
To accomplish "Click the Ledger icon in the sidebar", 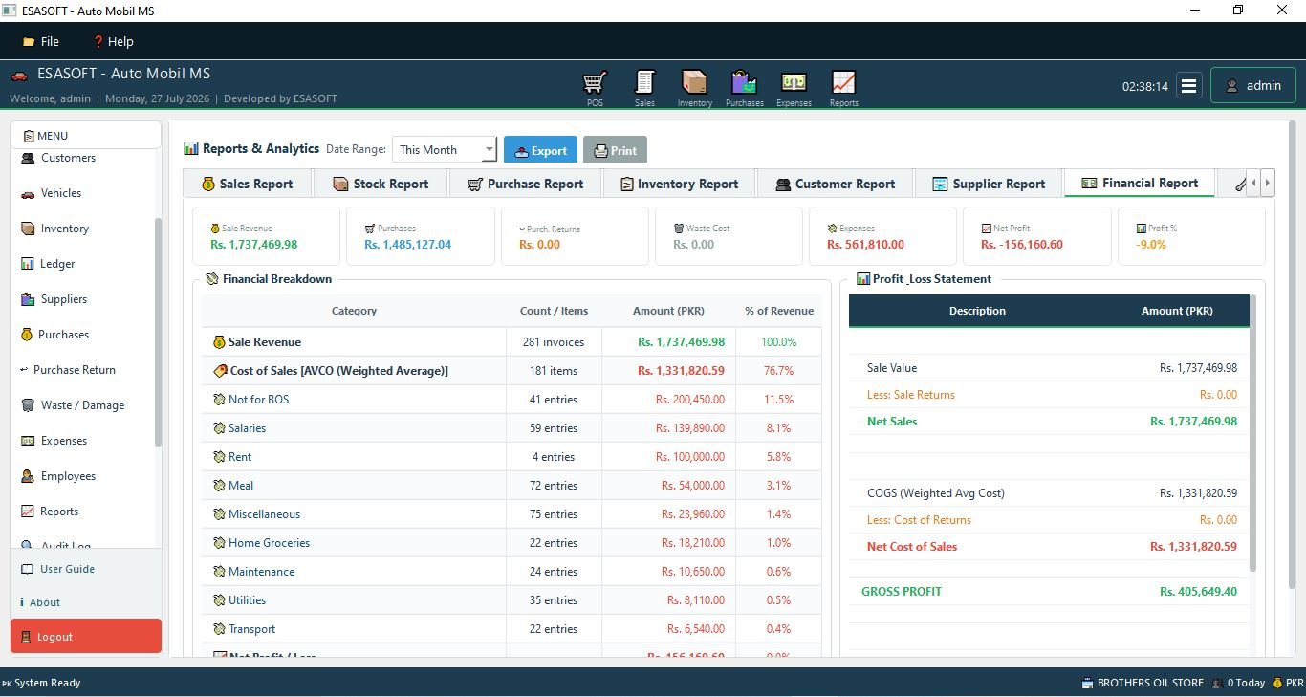I will [28, 264].
